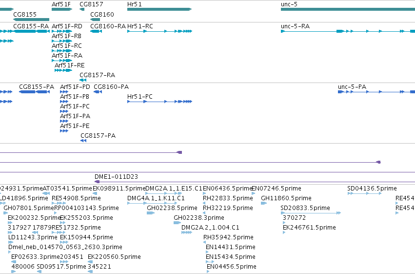
Task: Select the RP004103143.5prime EST label
Action: [86, 208]
